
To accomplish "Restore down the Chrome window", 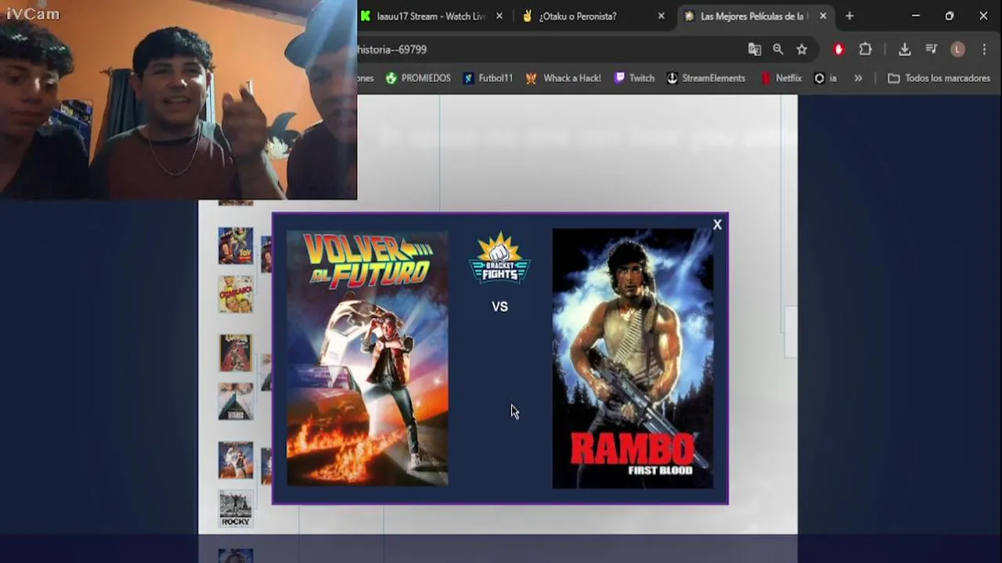I will pos(950,16).
